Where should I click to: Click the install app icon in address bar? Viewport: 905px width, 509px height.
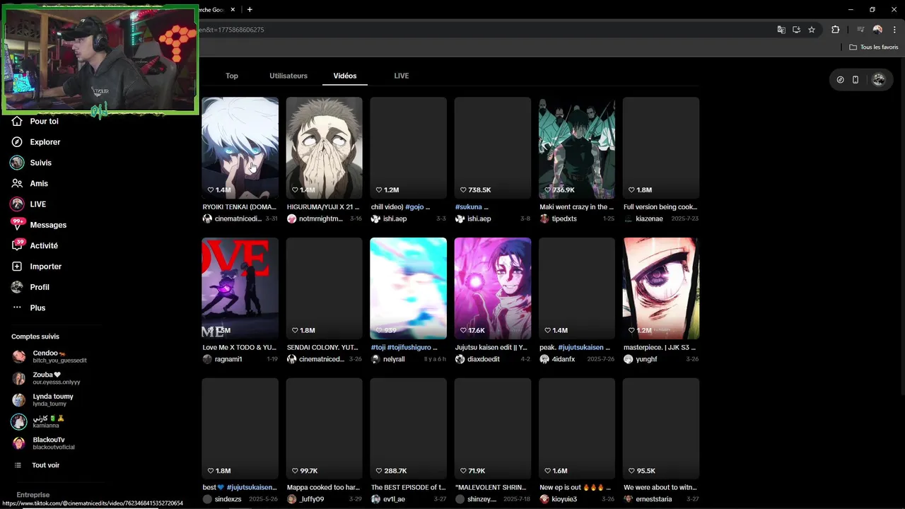[x=796, y=30]
